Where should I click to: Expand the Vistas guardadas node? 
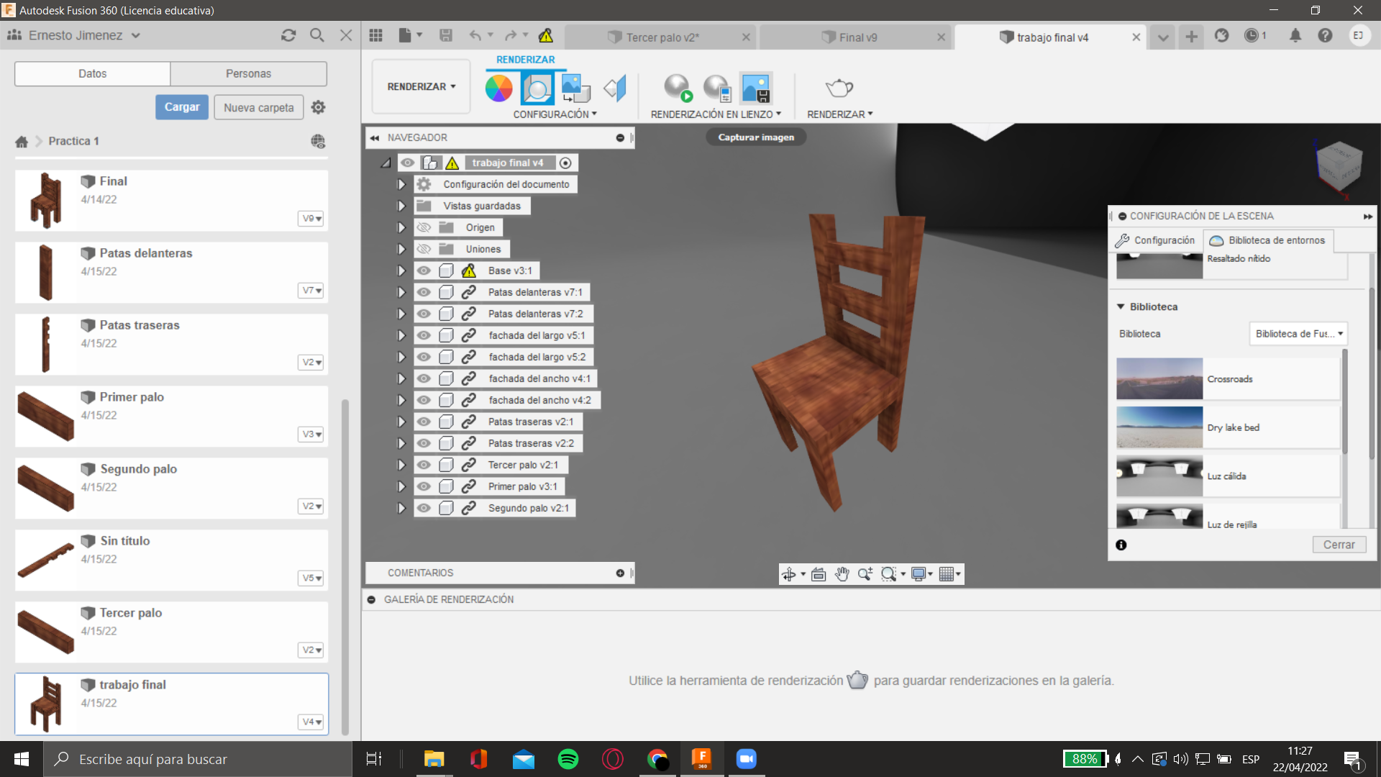point(401,206)
